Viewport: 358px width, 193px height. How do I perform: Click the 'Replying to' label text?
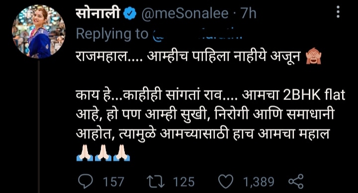click(112, 34)
